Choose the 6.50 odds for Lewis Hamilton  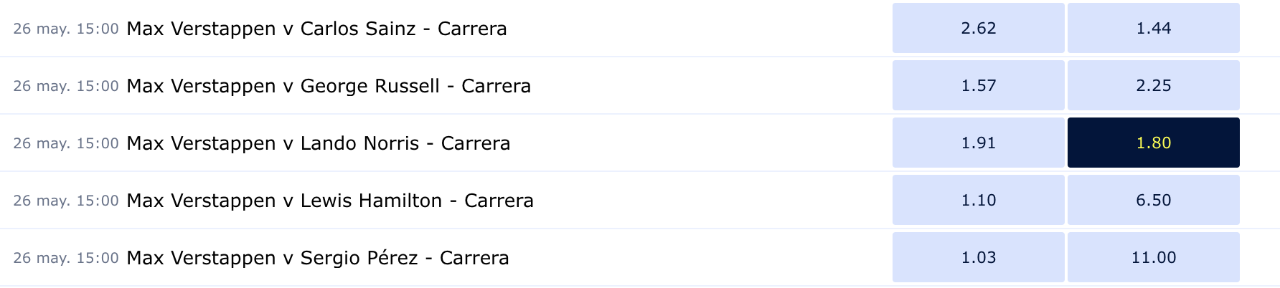point(1153,200)
